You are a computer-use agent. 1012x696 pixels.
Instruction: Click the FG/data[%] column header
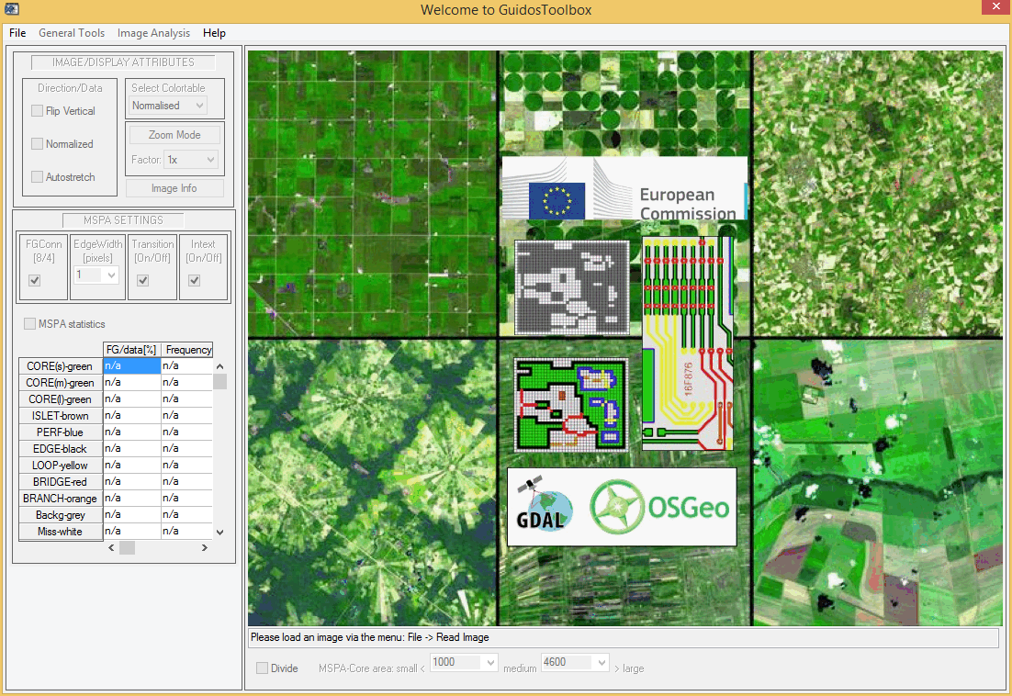click(131, 350)
